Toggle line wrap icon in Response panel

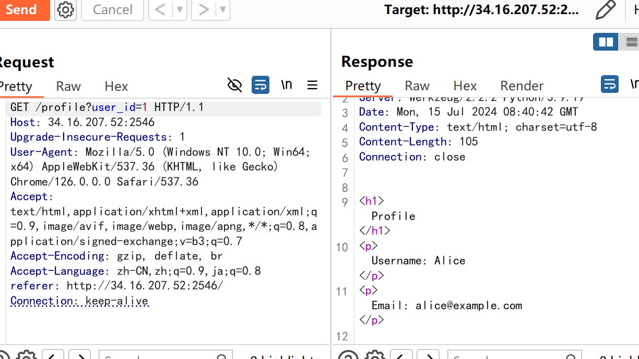(x=610, y=84)
